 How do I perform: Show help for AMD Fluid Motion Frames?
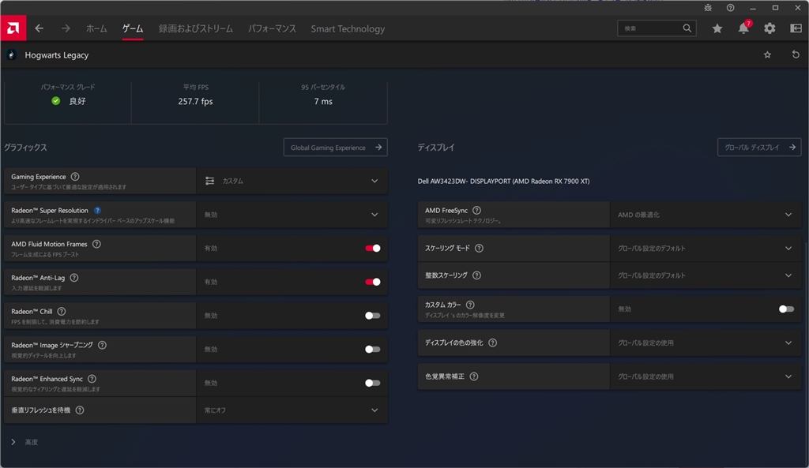pyautogui.click(x=96, y=244)
